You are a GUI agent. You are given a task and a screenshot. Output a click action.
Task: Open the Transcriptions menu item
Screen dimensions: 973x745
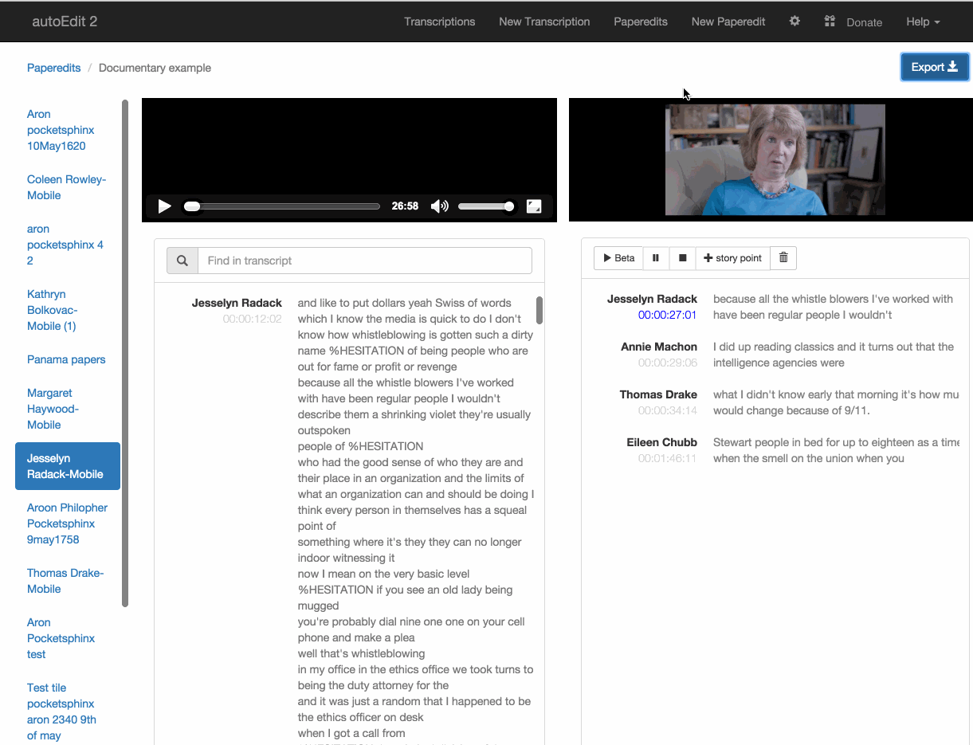(x=439, y=22)
